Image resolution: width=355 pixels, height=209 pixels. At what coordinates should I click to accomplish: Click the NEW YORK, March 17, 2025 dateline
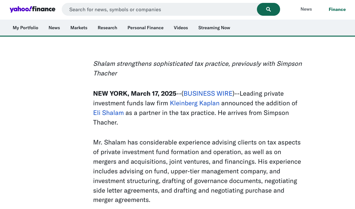point(135,94)
